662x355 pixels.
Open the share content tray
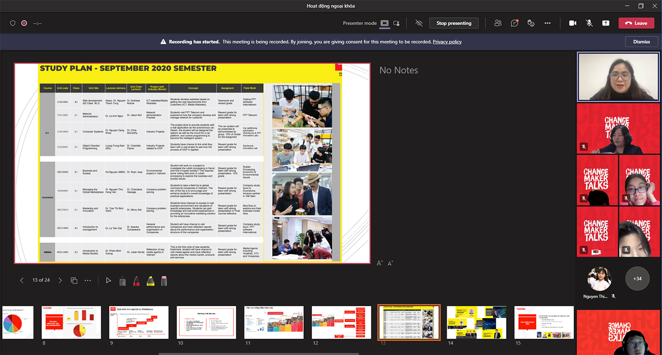point(605,23)
